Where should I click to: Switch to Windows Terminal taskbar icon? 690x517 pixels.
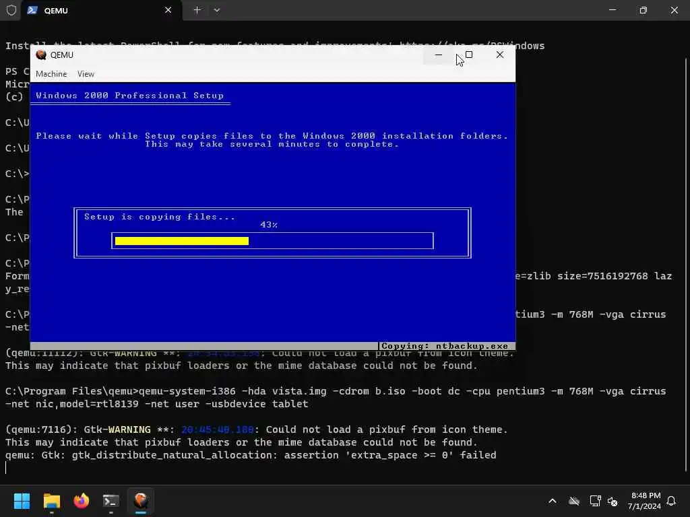click(111, 501)
